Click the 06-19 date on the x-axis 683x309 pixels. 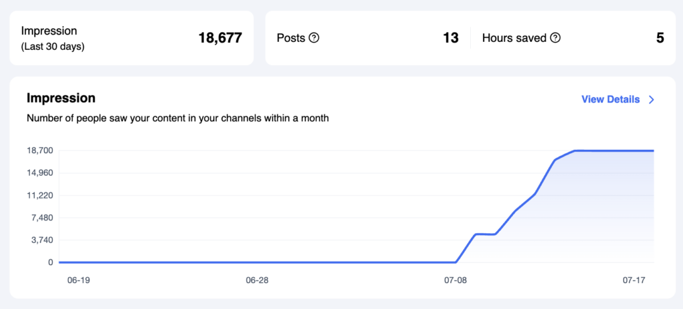pos(79,280)
